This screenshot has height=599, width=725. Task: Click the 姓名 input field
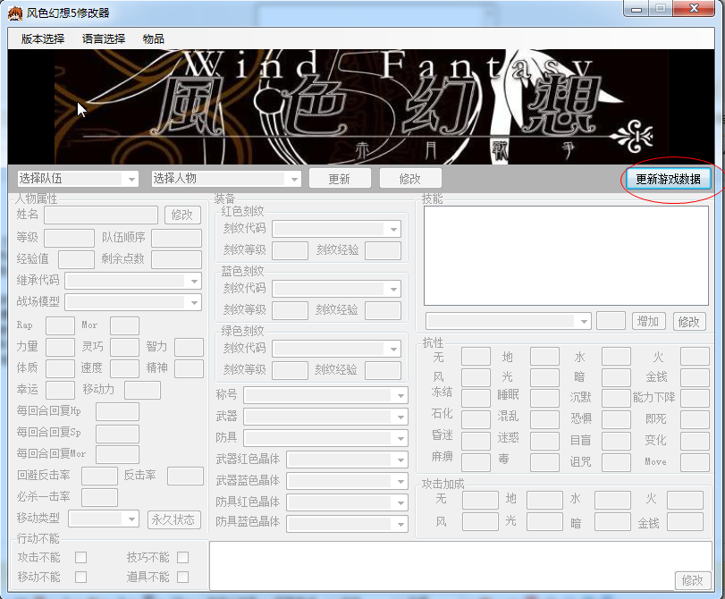101,215
